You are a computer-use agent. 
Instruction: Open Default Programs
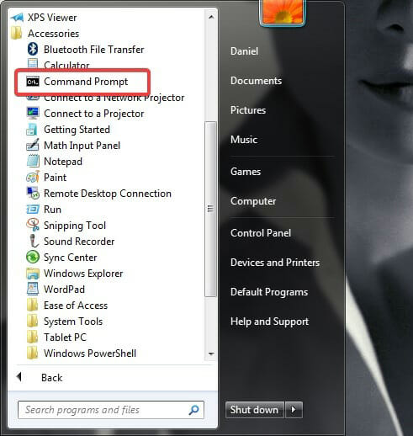coord(269,292)
